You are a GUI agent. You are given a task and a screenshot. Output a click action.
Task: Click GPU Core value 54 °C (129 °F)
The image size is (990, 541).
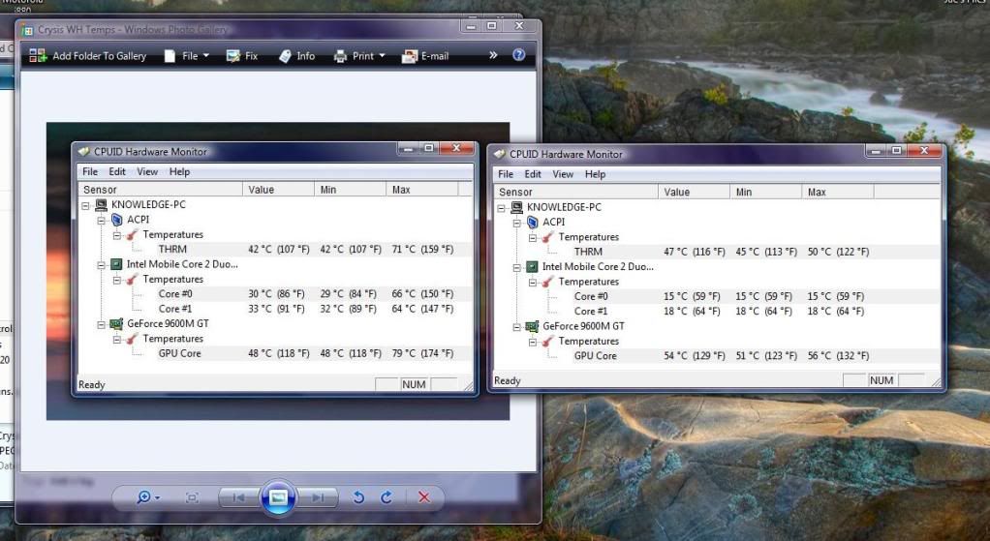[694, 355]
